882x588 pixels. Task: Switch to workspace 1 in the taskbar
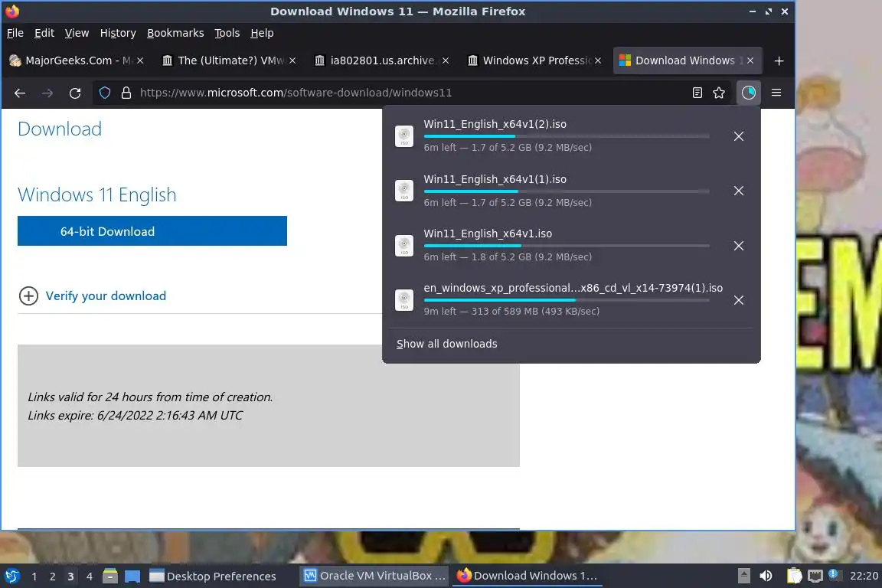(34, 577)
